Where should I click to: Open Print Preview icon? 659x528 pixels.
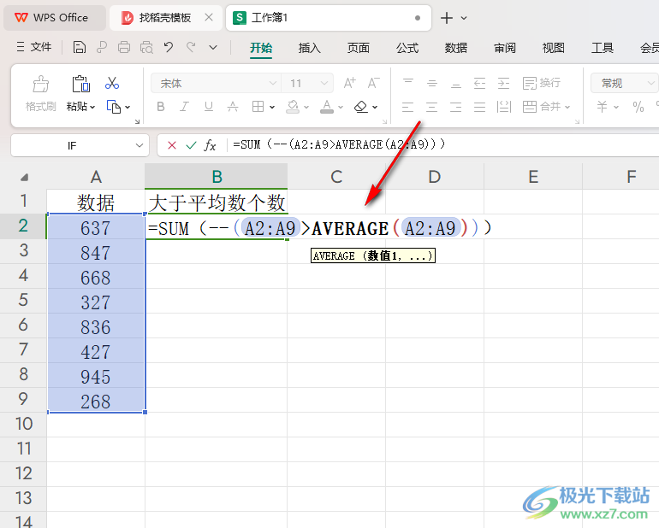pos(146,47)
